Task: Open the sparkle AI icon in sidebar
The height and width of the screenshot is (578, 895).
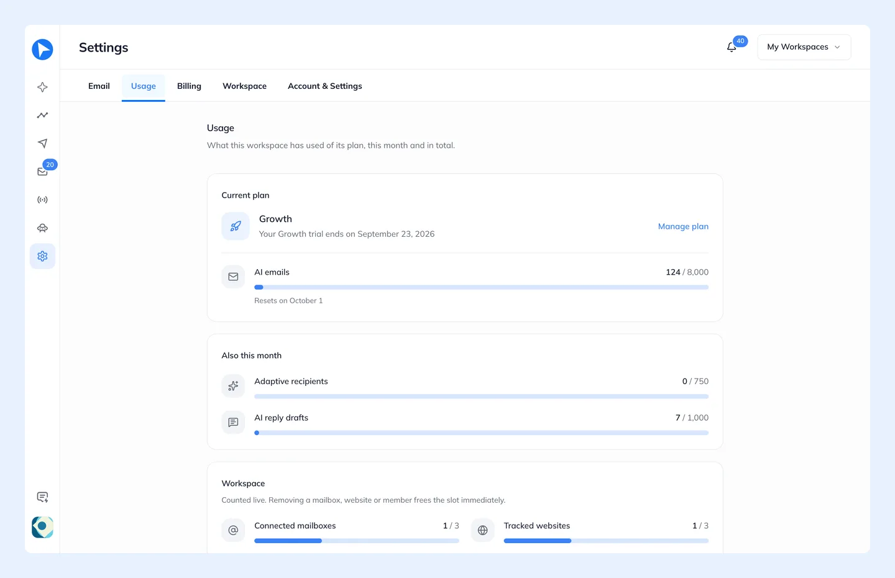Action: click(42, 87)
